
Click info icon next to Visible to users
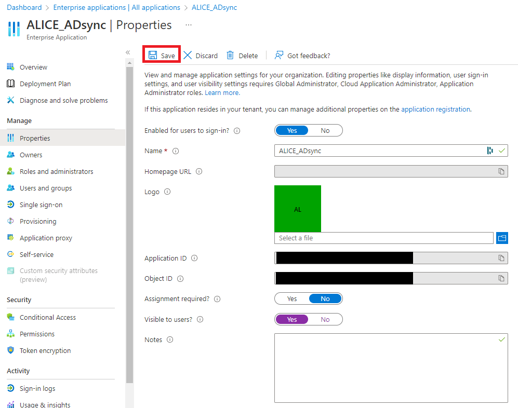[200, 319]
